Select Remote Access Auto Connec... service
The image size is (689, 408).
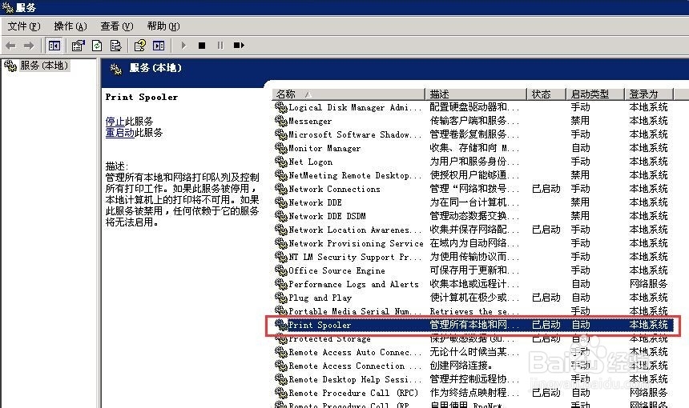point(355,352)
